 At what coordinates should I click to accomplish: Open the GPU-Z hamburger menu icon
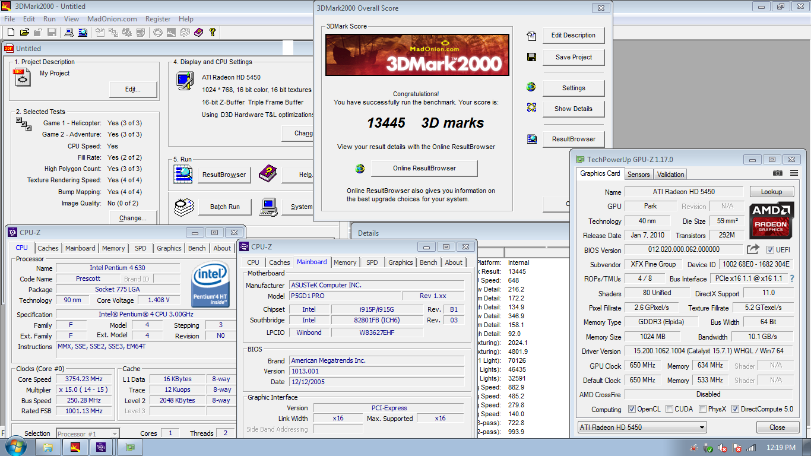pos(794,173)
